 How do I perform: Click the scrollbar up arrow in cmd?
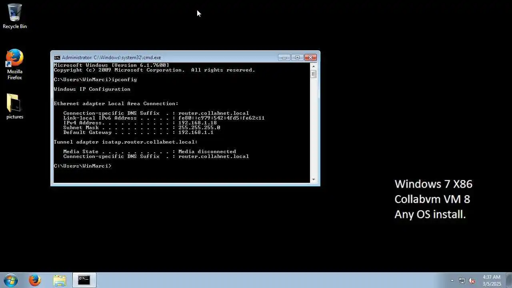coord(314,66)
